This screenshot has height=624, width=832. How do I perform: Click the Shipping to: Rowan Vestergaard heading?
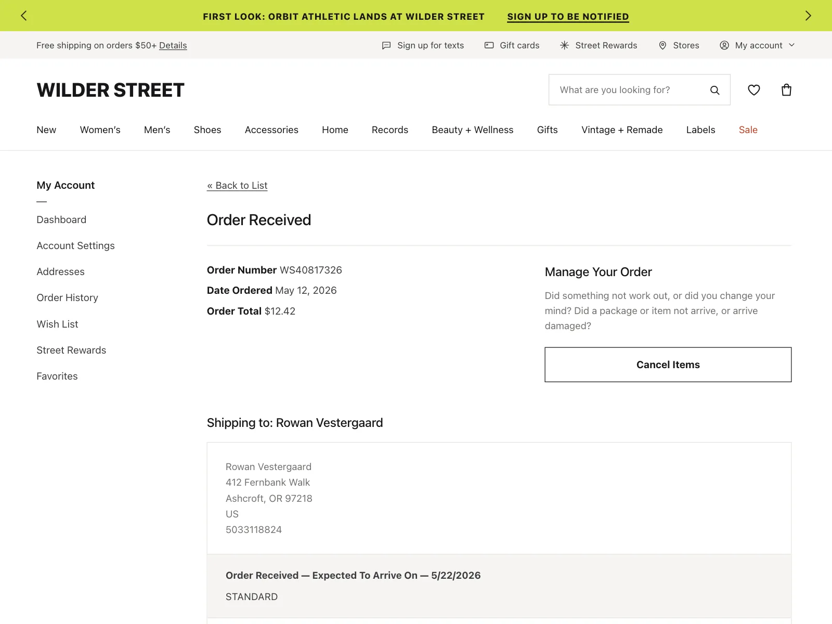point(295,423)
